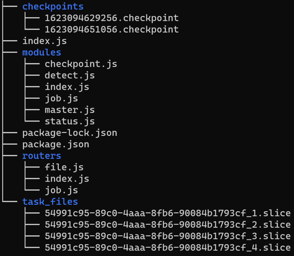The width and height of the screenshot is (294, 256).
Task: Click the checkpoints directory name
Action: (x=53, y=7)
